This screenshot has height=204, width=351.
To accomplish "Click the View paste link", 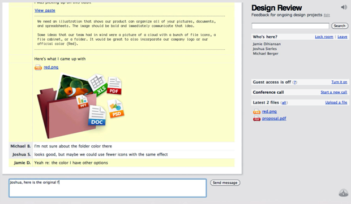I will 45,11.
